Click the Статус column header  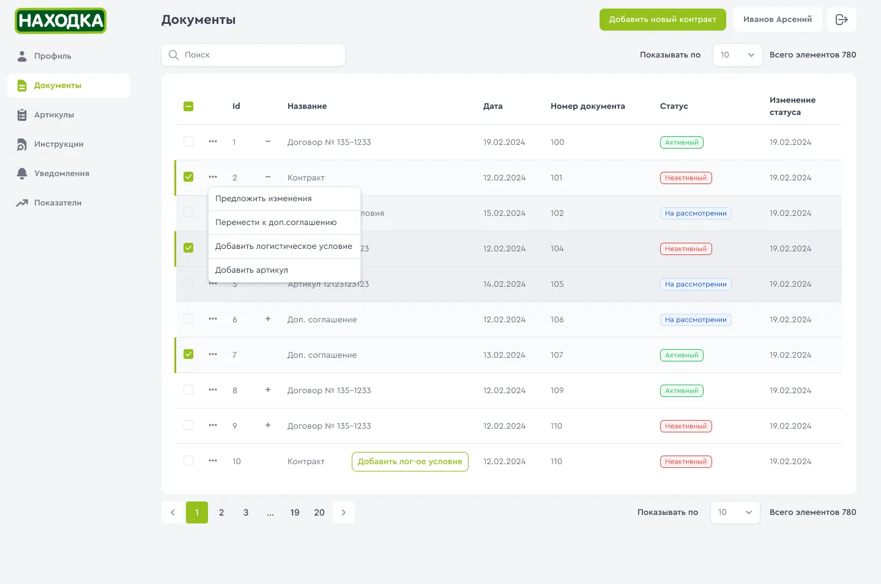[x=674, y=106]
